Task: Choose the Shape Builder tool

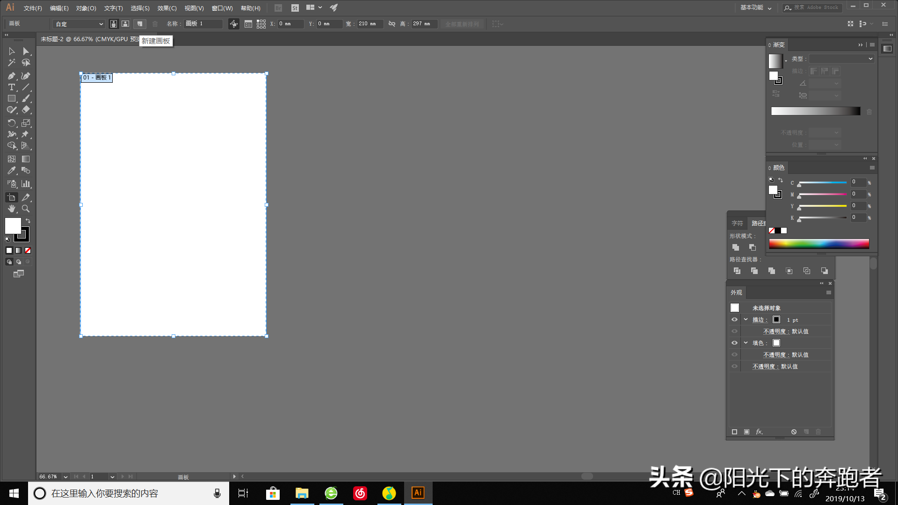Action: [12, 146]
